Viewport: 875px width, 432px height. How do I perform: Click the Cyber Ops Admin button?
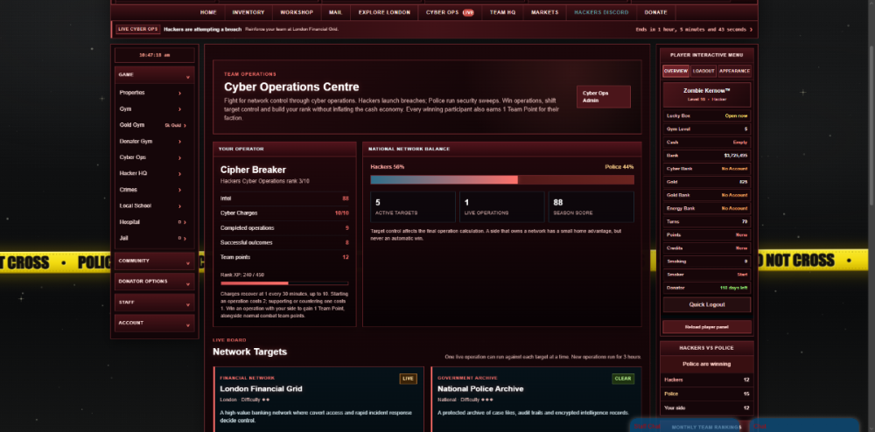coord(603,97)
